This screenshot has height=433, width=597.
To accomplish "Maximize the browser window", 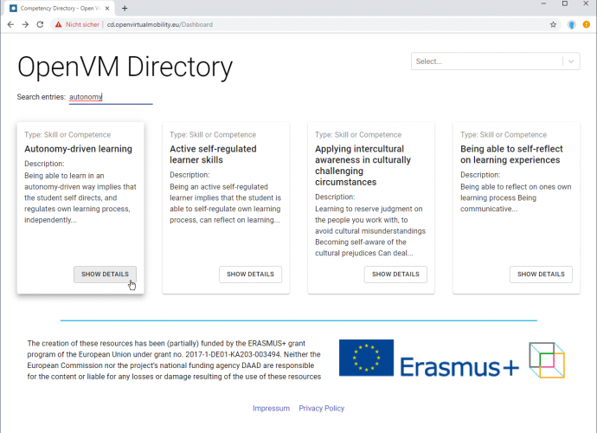I will [565, 3].
